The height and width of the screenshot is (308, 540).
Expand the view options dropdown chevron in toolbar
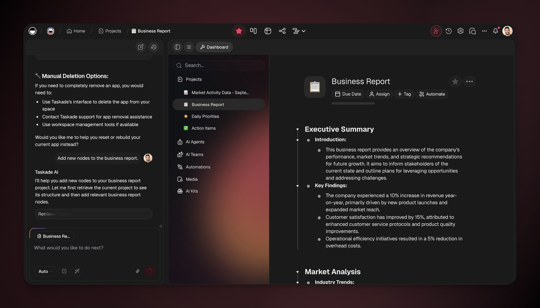point(303,31)
